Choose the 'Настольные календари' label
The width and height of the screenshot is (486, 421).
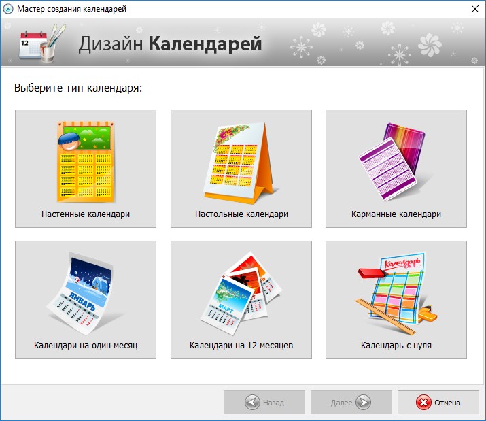pyautogui.click(x=241, y=214)
